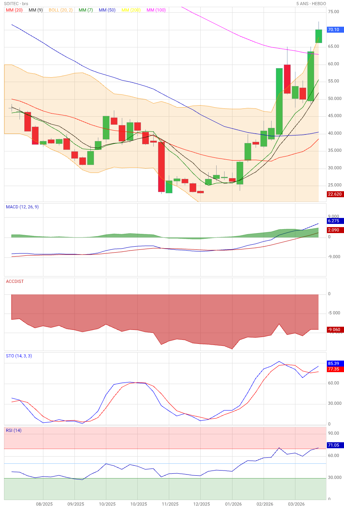The height and width of the screenshot is (508, 344).
Task: Click the 5 ANS - HEBDO period label
Action: [x=311, y=4]
